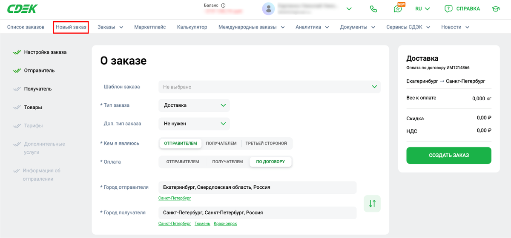Expand the Новости menu
This screenshot has height=238, width=511.
(x=455, y=27)
